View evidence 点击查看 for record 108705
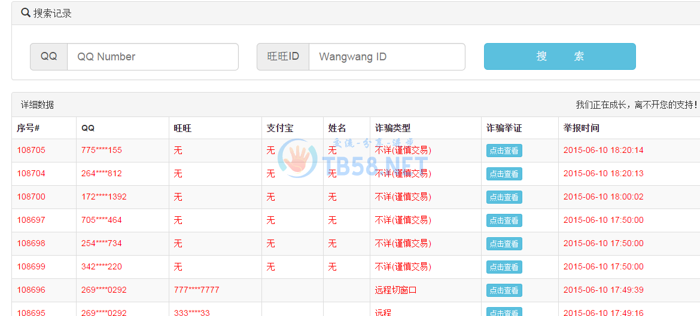 click(504, 151)
